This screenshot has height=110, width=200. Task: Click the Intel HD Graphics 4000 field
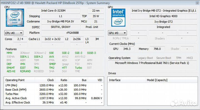click(x=164, y=16)
